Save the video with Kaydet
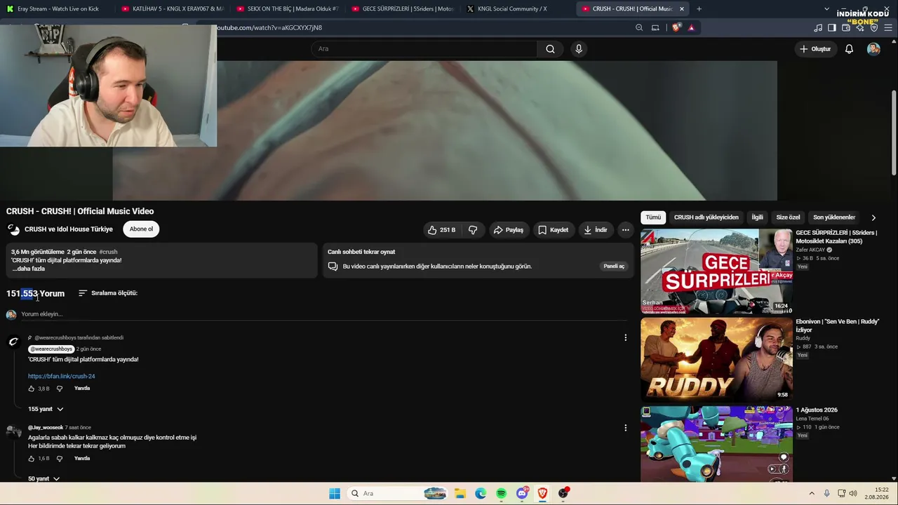The image size is (898, 505). 554,230
